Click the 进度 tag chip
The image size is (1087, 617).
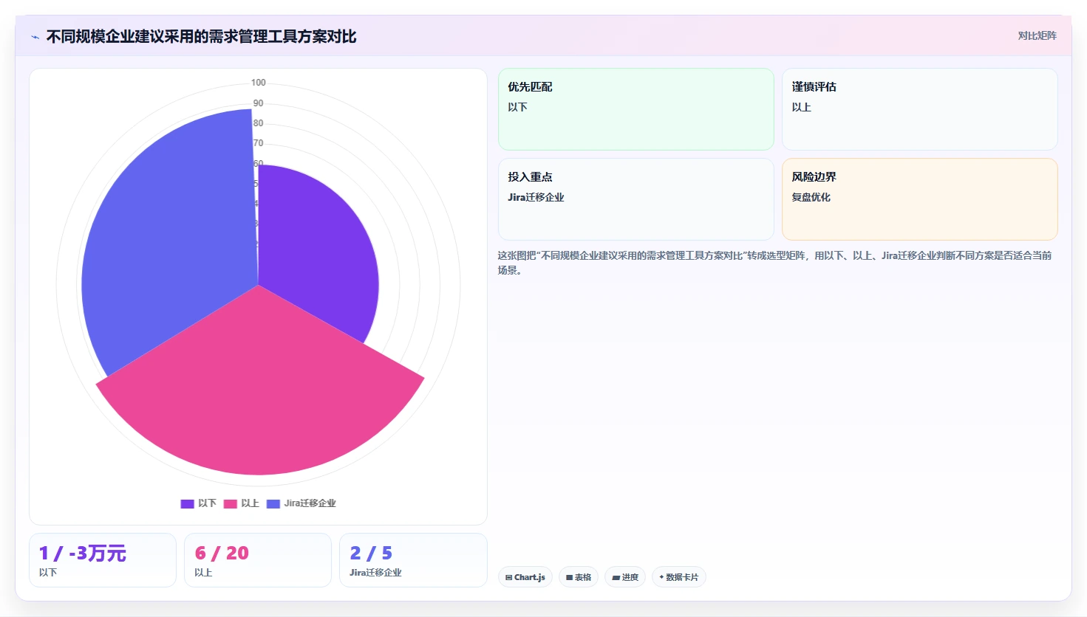(625, 577)
